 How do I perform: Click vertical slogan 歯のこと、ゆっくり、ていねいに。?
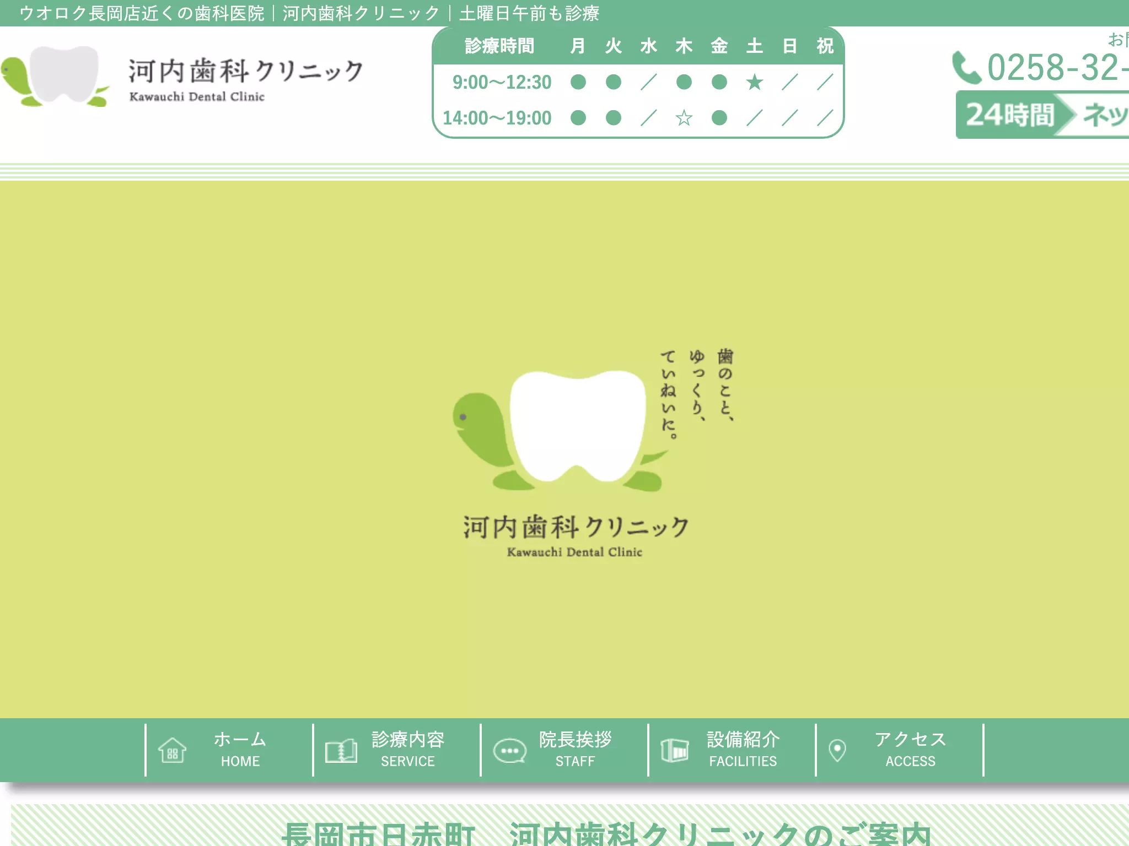tap(697, 393)
